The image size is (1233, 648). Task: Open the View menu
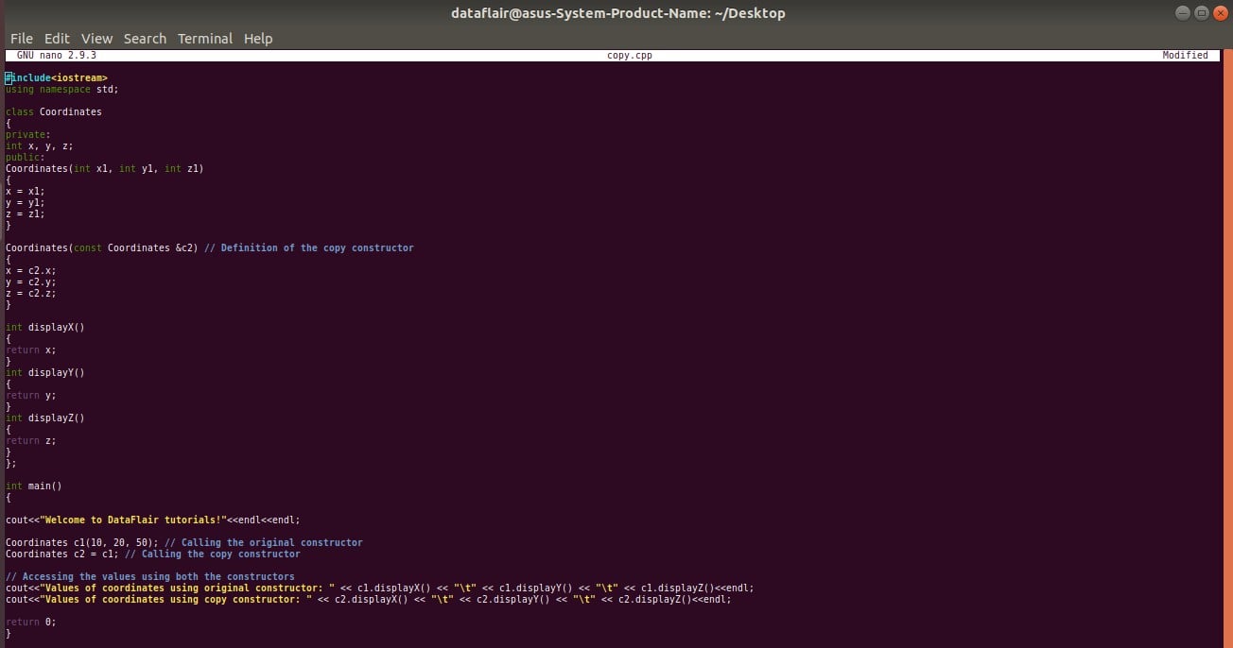pyautogui.click(x=96, y=38)
